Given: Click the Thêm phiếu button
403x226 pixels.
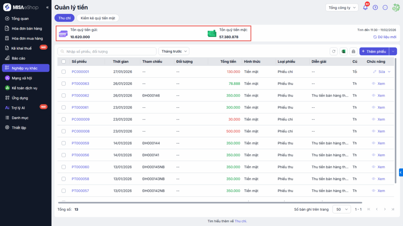Looking at the screenshot, I should (373, 51).
